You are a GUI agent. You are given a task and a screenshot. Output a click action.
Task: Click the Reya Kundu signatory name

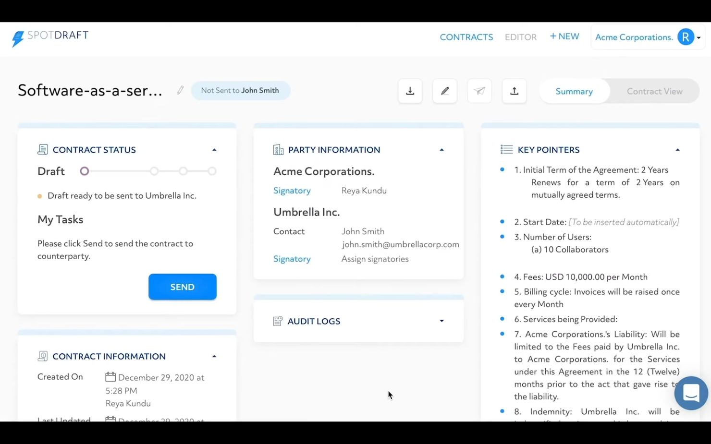[364, 191]
